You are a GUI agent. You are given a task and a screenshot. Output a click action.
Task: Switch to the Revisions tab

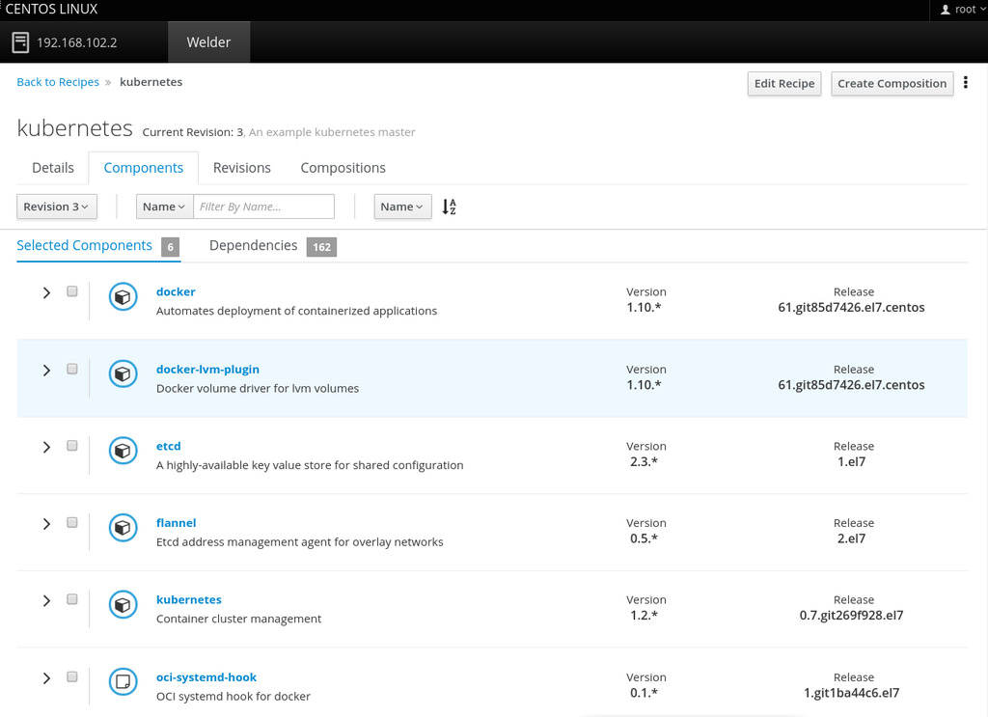pos(241,168)
